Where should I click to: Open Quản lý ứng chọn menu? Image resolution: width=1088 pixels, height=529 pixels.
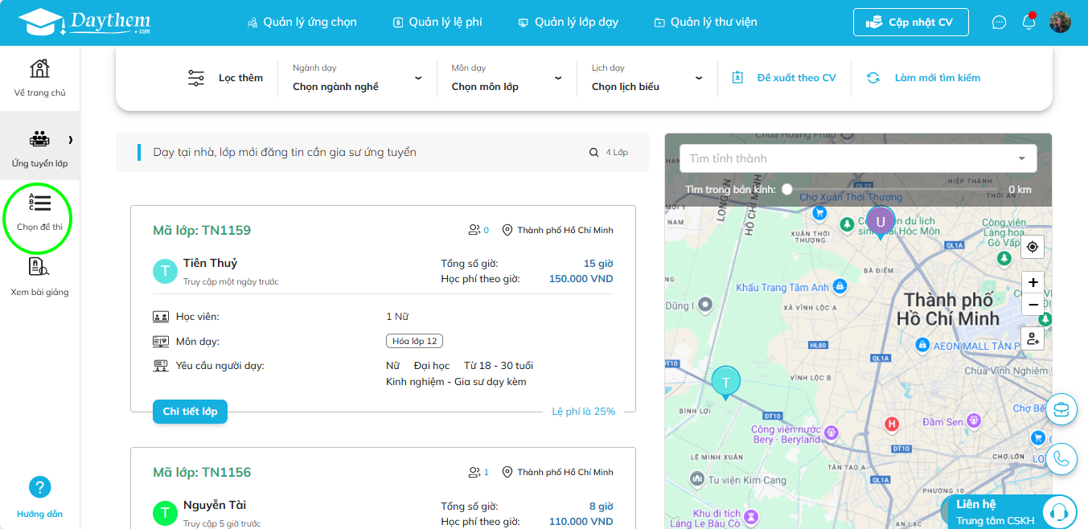302,23
